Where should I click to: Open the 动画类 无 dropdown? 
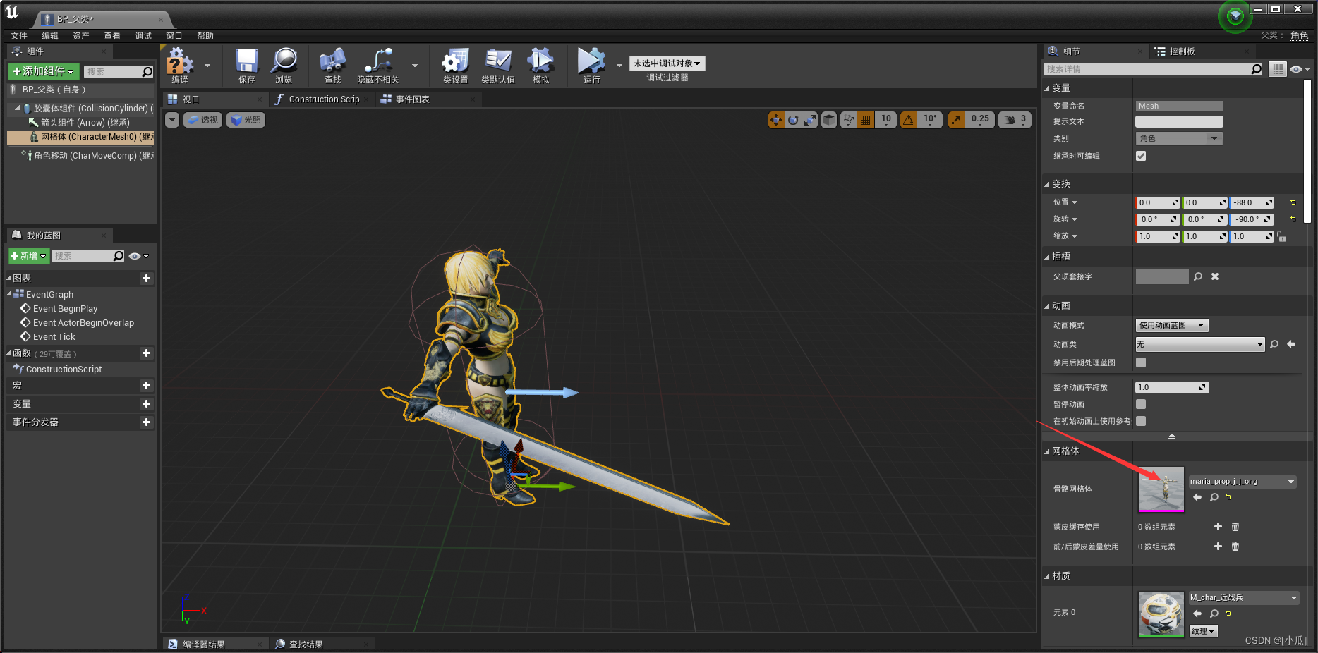[x=1200, y=344]
